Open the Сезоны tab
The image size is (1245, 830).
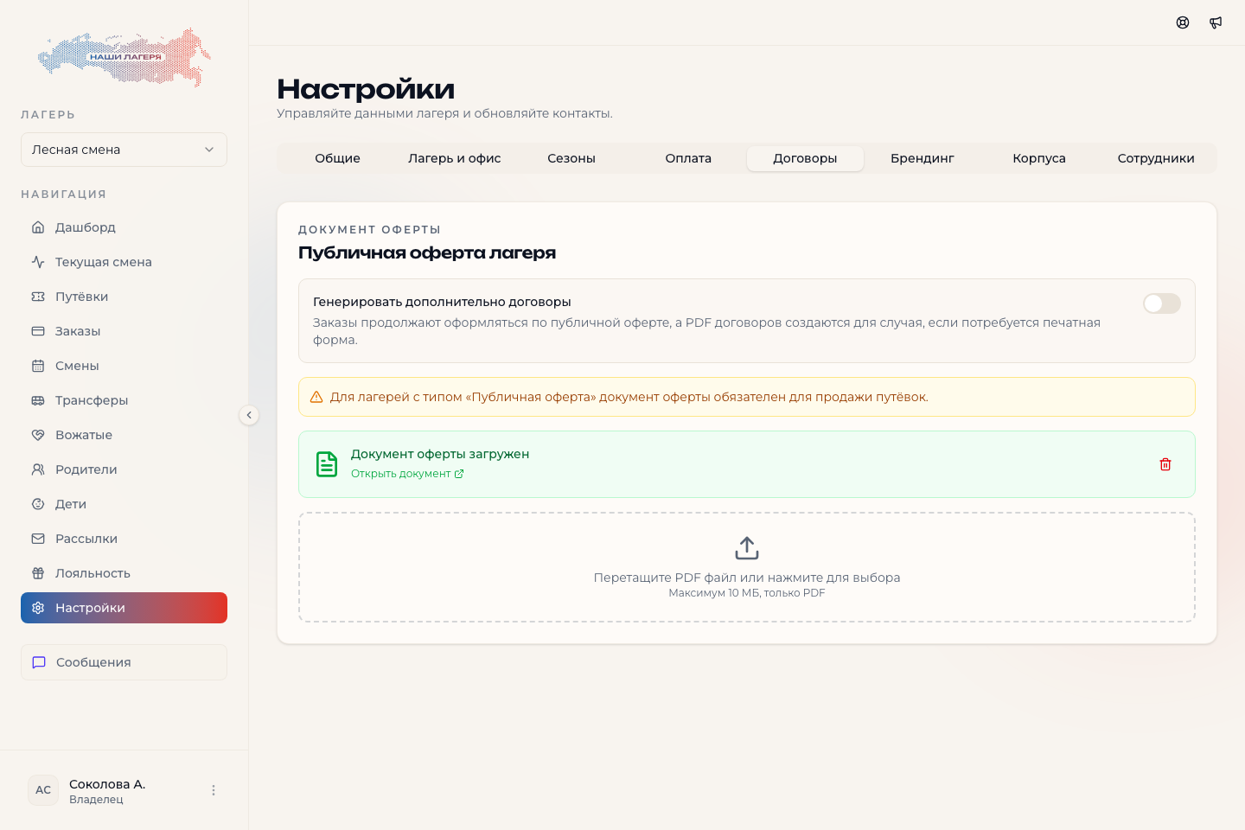[x=571, y=158]
